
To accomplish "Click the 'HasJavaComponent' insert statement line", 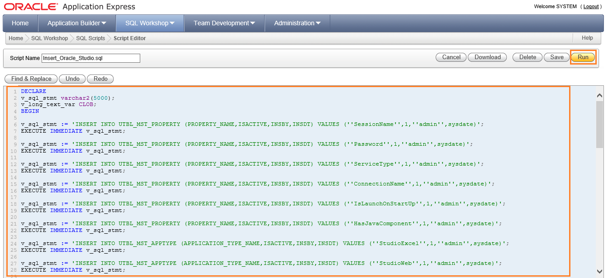I will [x=261, y=223].
